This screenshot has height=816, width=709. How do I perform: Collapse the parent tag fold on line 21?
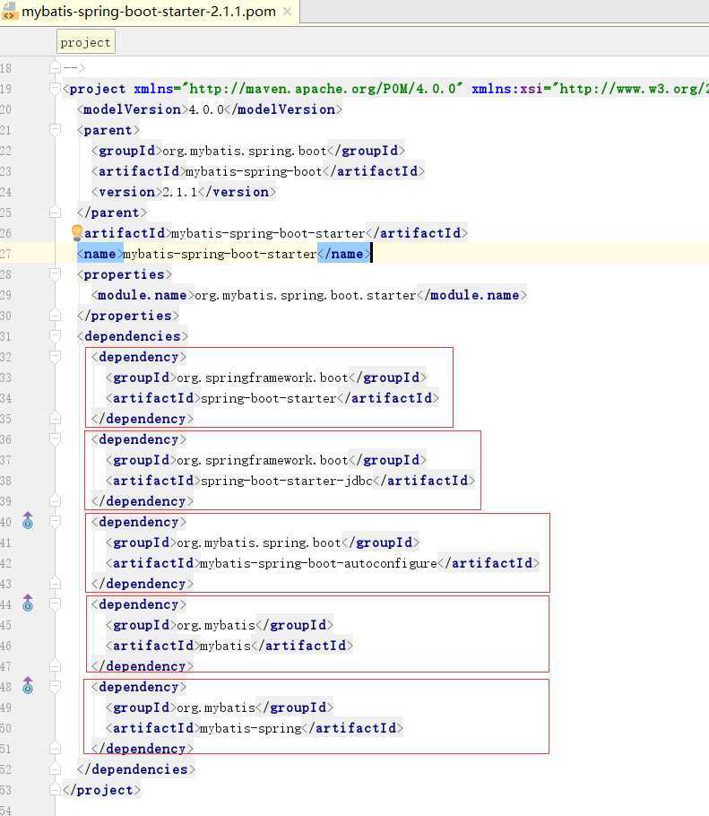56,130
